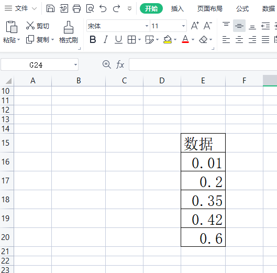Click the Print icon
The height and width of the screenshot is (273, 277).
[76, 8]
